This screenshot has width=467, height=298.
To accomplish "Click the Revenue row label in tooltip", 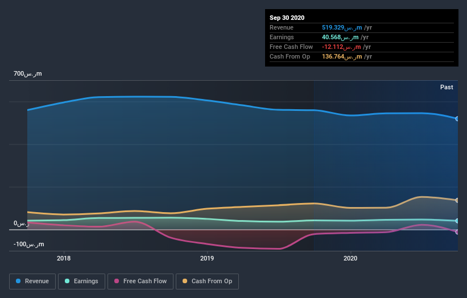I will pyautogui.click(x=282, y=28).
